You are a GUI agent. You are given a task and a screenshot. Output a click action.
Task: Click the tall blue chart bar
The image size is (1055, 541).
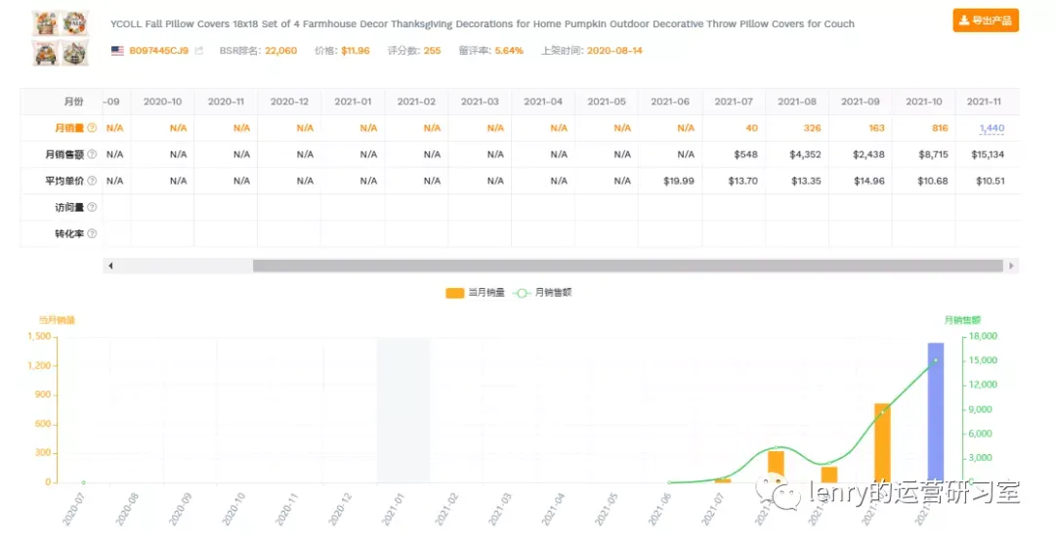pyautogui.click(x=935, y=412)
